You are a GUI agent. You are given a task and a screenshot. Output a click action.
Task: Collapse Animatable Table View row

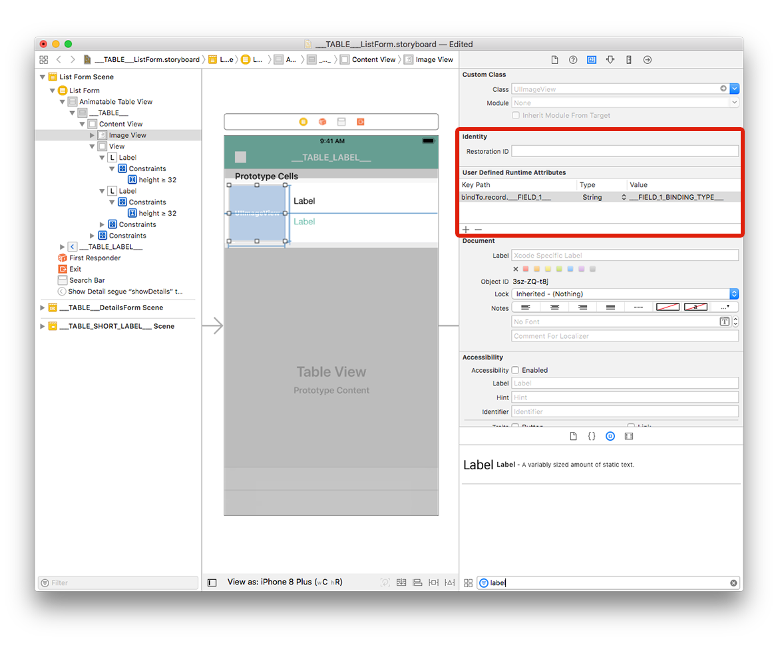coord(63,102)
